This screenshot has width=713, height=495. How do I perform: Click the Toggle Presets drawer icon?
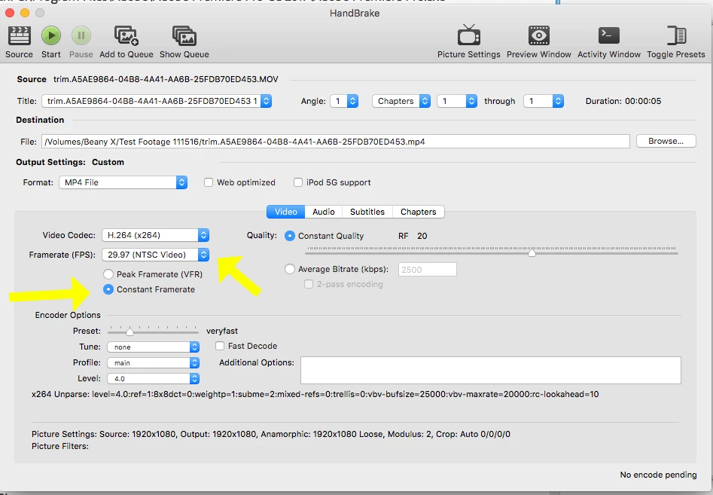coord(676,35)
